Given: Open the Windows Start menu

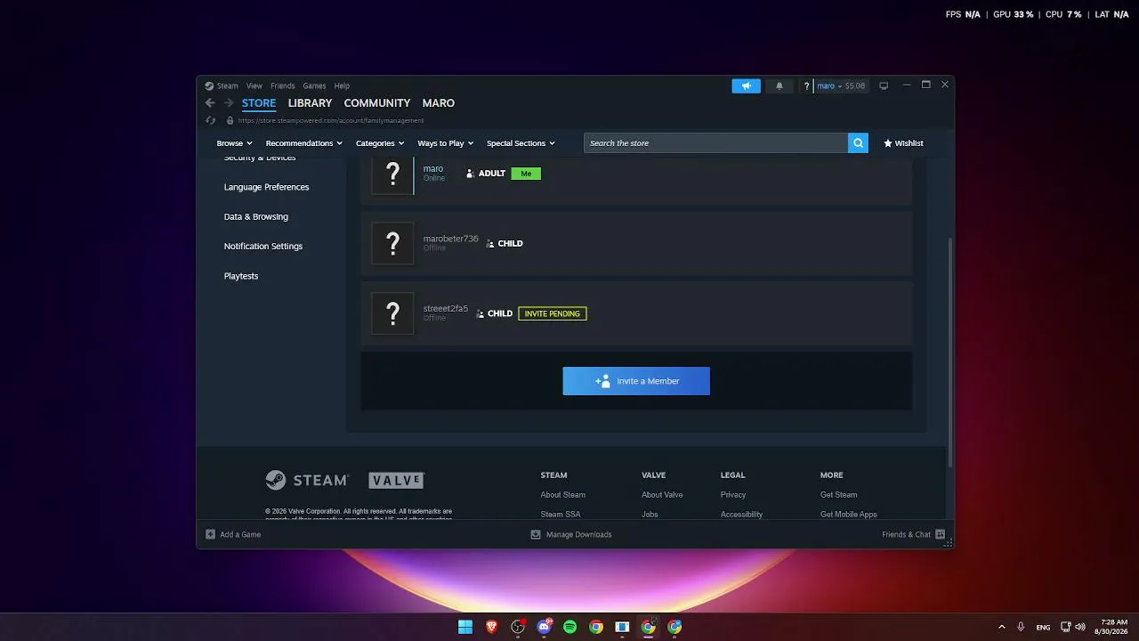Looking at the screenshot, I should [465, 627].
